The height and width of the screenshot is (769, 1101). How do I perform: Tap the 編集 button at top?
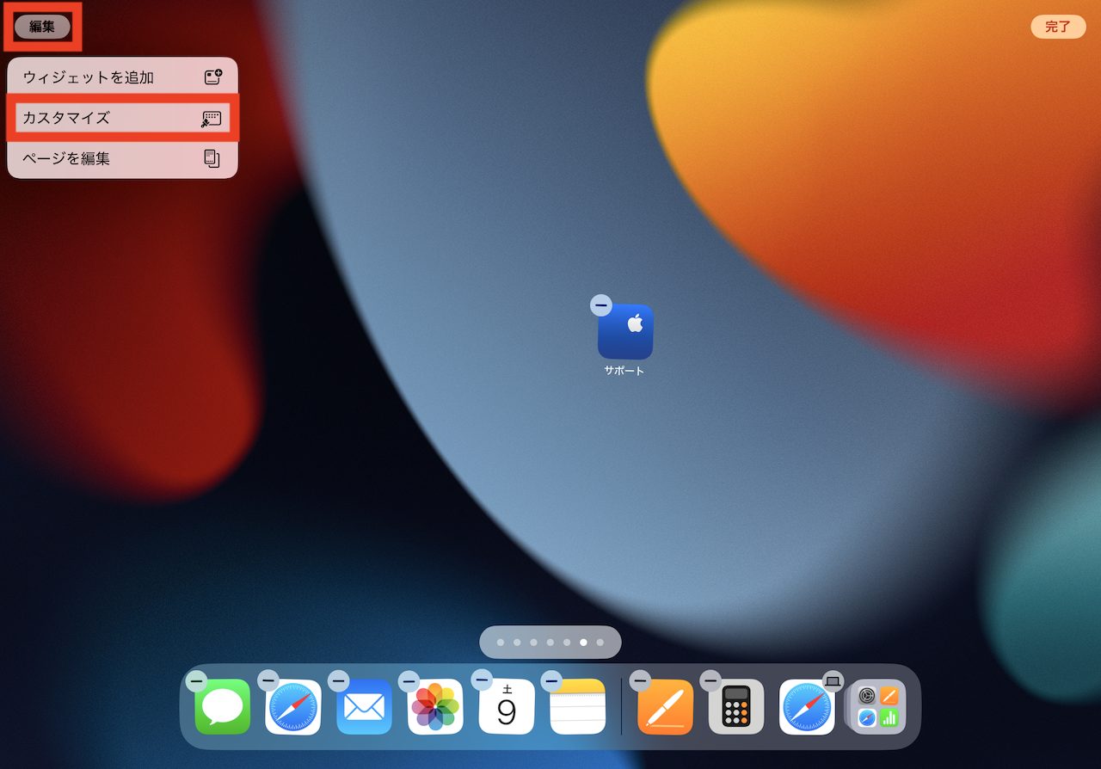pos(42,27)
